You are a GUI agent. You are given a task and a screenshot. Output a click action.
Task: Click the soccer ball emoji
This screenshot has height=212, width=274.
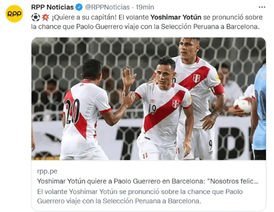36,17
